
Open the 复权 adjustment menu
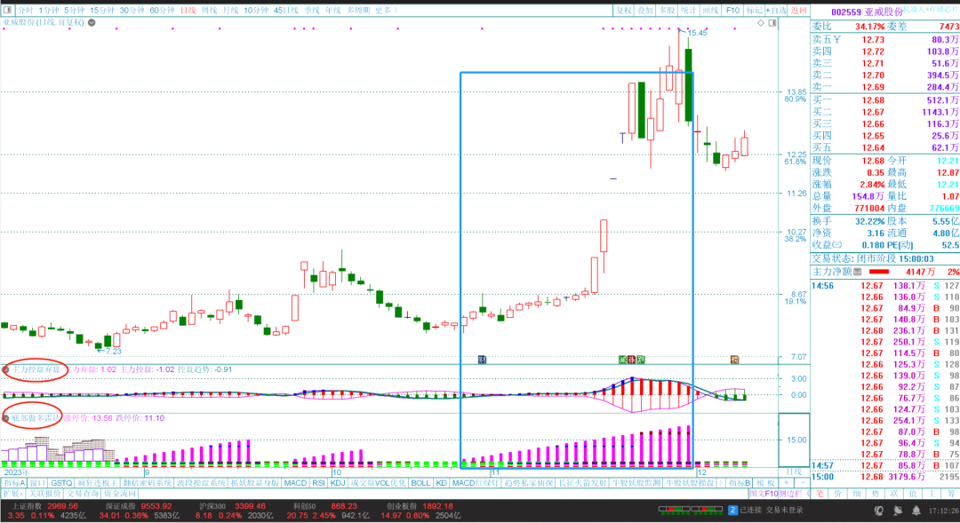click(623, 10)
